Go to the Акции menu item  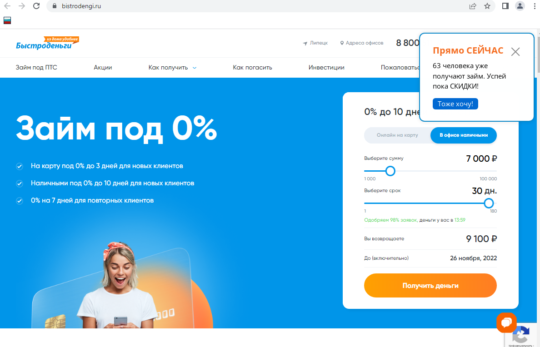point(103,68)
